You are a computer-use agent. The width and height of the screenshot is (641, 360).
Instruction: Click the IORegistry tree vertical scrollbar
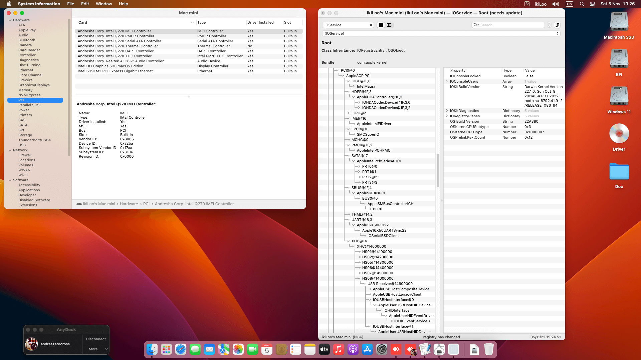pyautogui.click(x=438, y=171)
